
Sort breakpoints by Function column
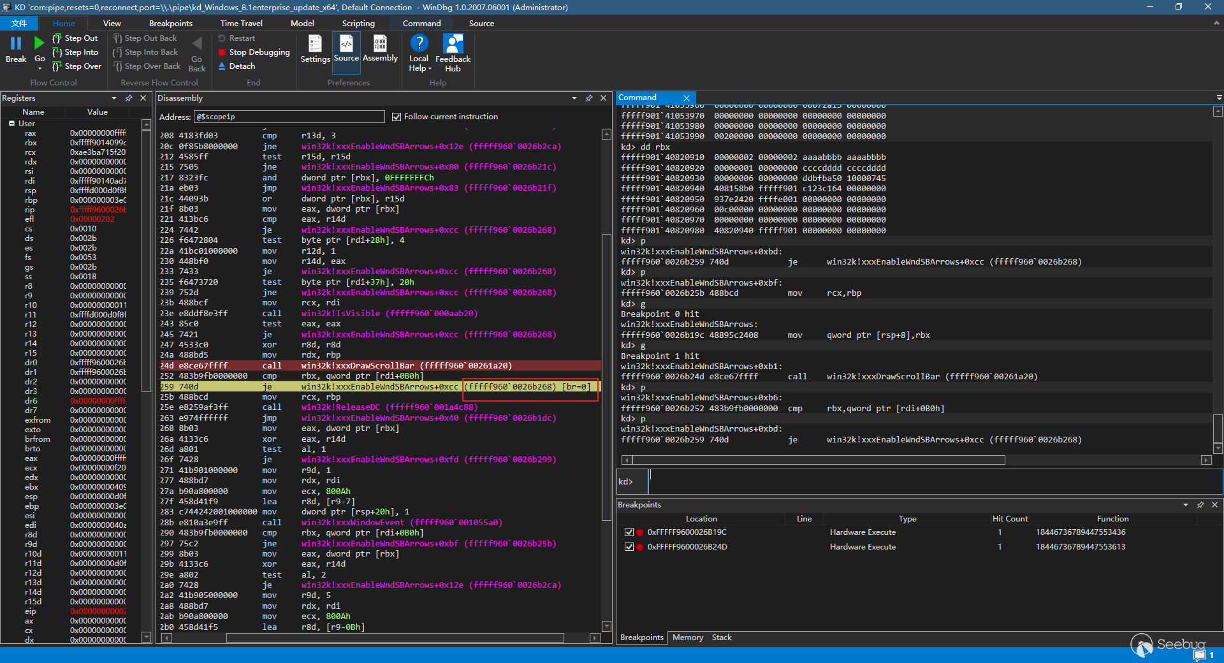[x=1112, y=519]
